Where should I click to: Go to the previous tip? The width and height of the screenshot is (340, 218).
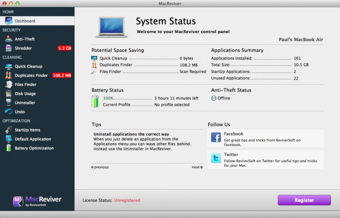click(x=100, y=167)
